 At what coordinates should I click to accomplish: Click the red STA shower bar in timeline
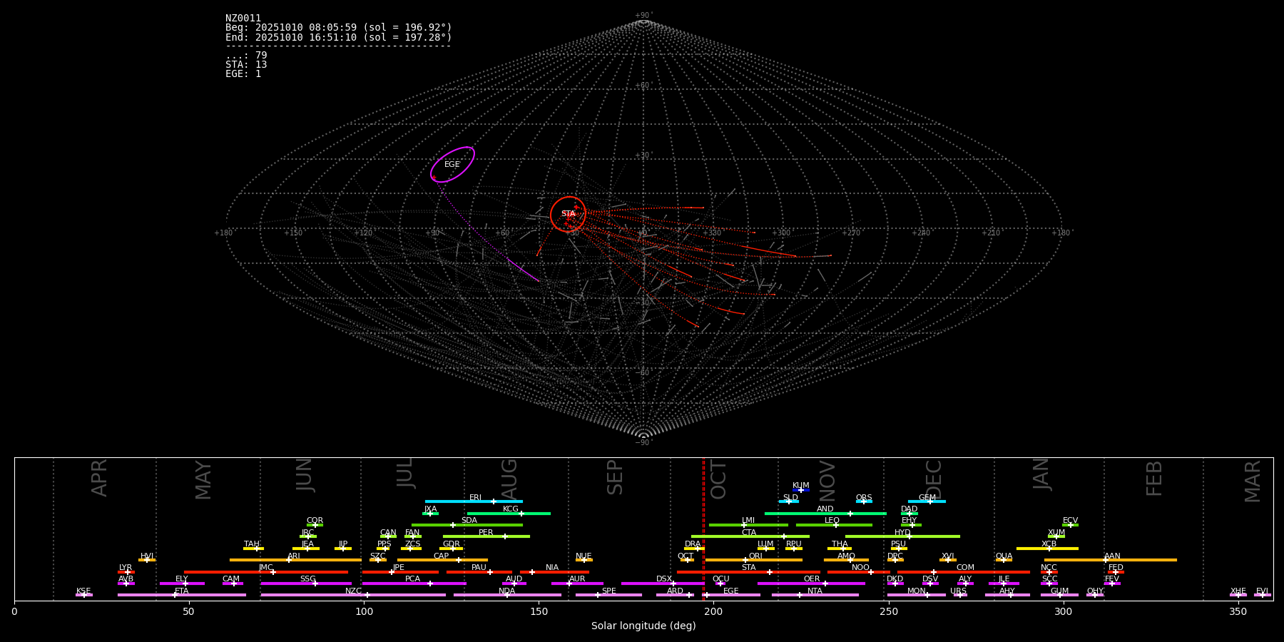pos(748,572)
